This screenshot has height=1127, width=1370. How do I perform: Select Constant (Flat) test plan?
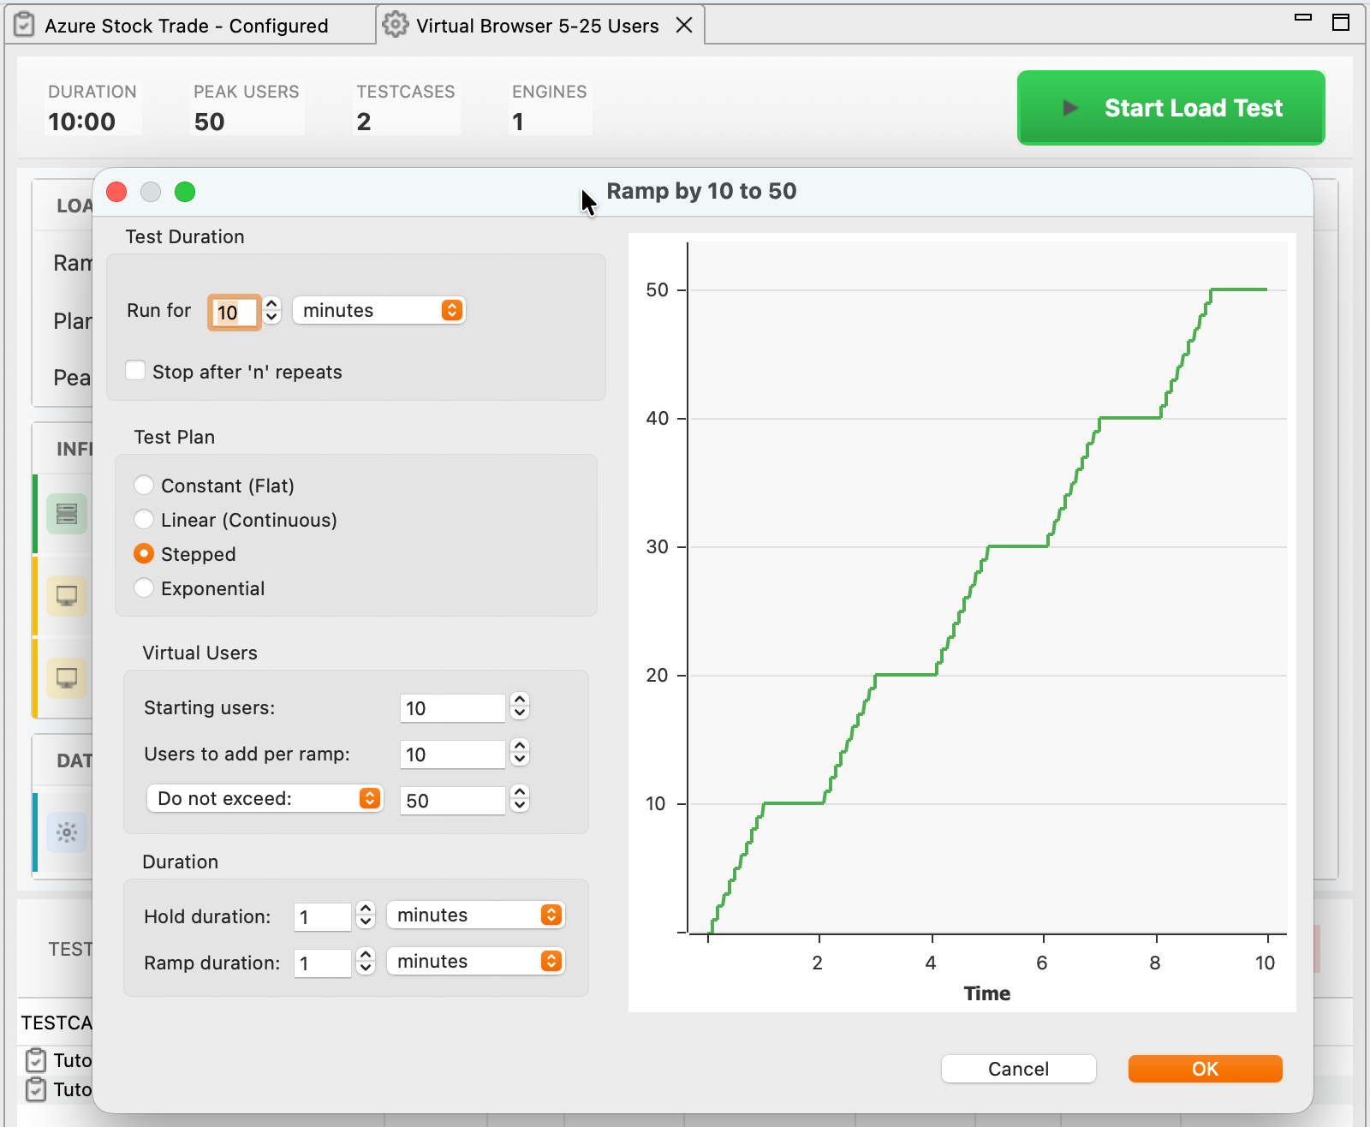[x=144, y=486]
